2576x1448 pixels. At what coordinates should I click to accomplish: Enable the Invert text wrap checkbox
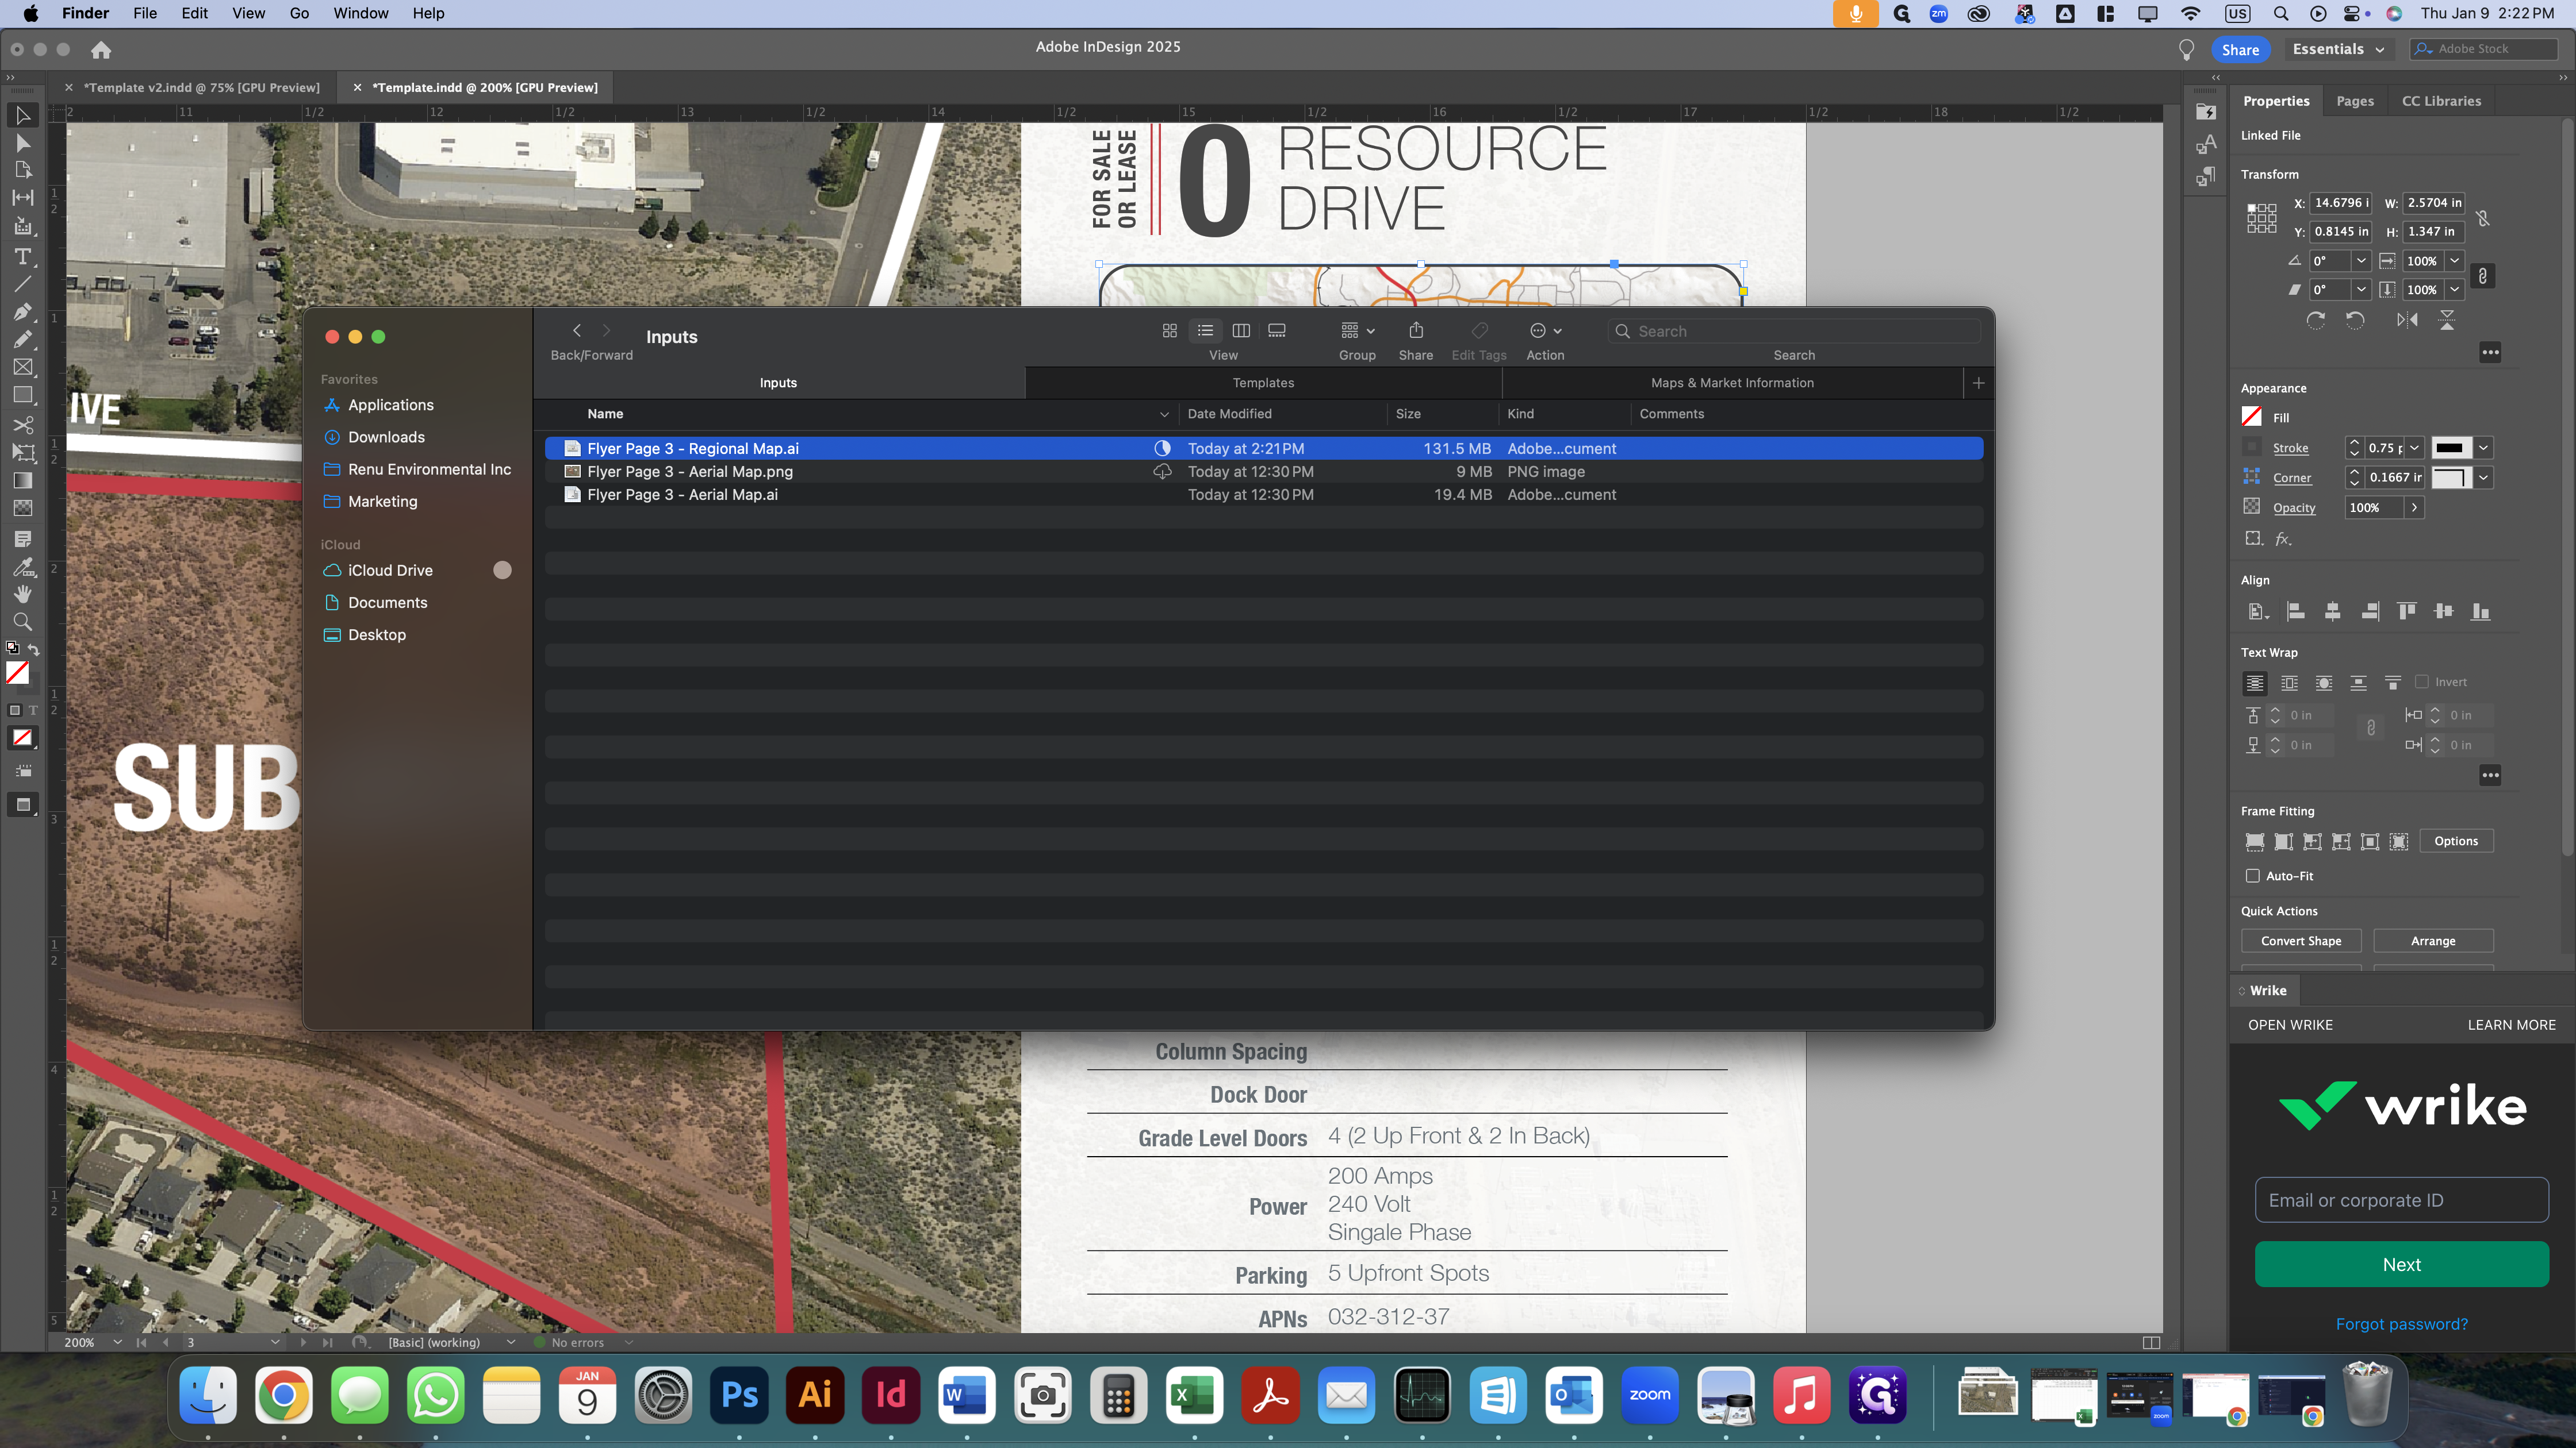pos(2422,681)
